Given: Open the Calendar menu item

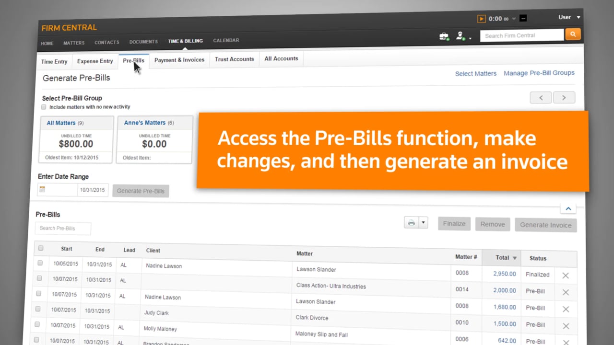Looking at the screenshot, I should 226,40.
